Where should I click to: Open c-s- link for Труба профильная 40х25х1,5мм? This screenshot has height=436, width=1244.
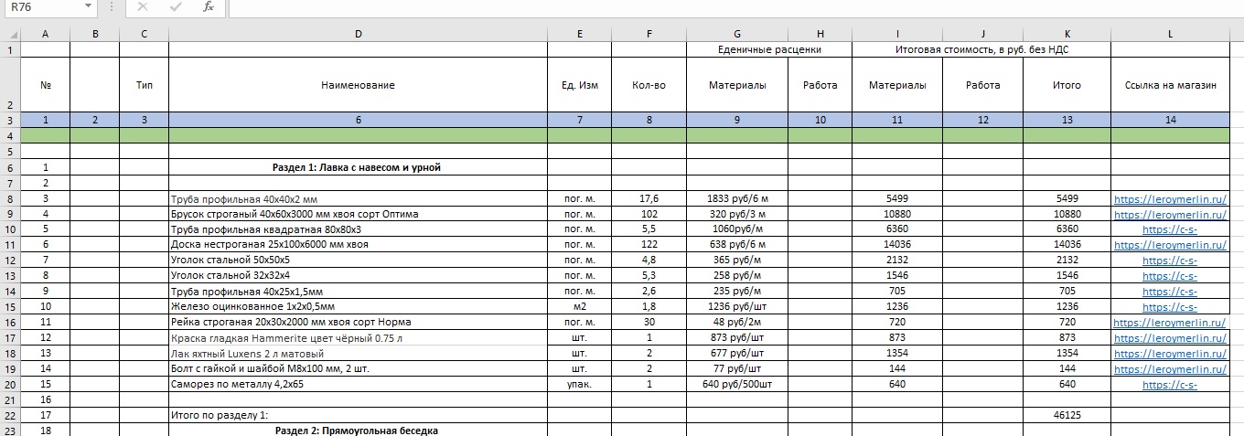[x=1170, y=292]
